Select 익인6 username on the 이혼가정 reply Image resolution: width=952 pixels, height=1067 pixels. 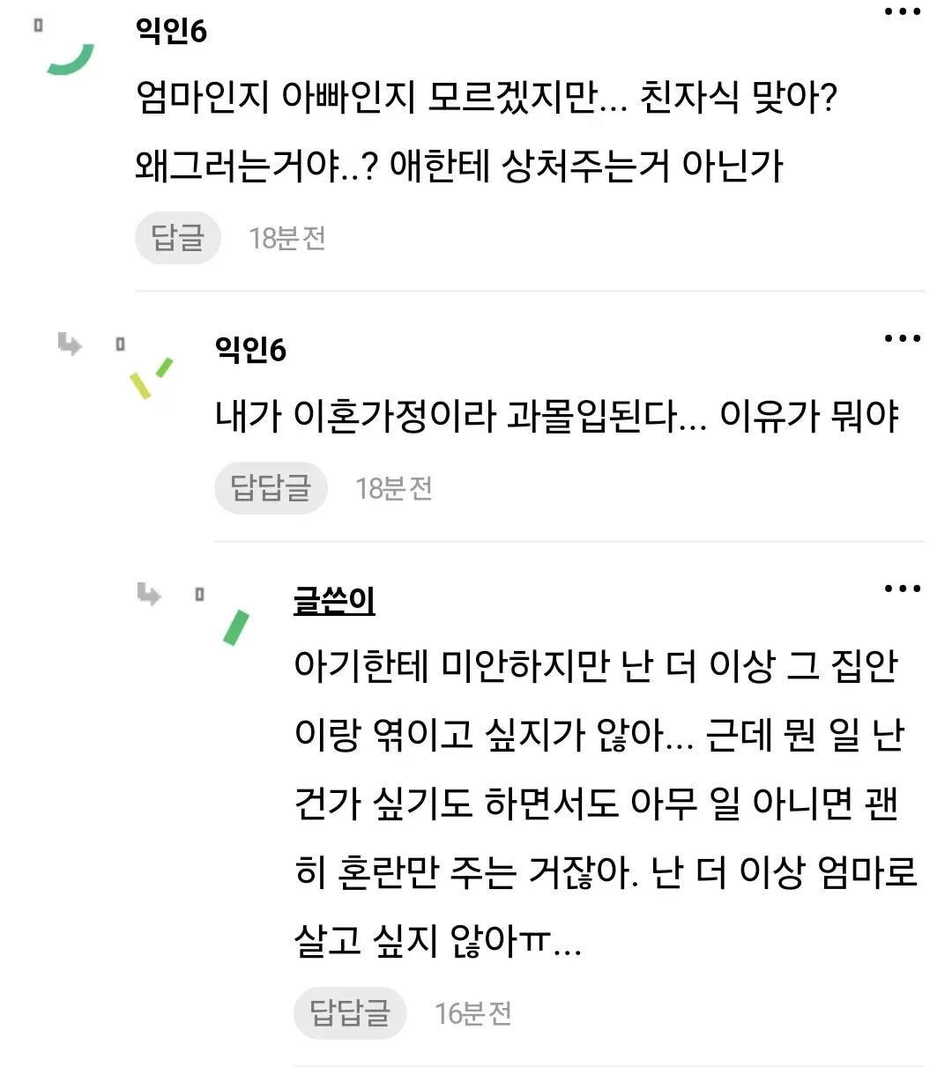(250, 350)
